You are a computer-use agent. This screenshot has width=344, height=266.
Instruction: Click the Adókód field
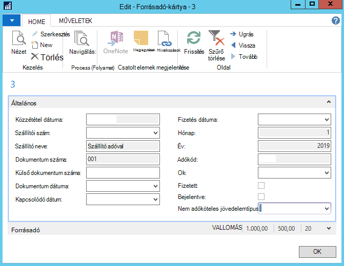coord(294,159)
